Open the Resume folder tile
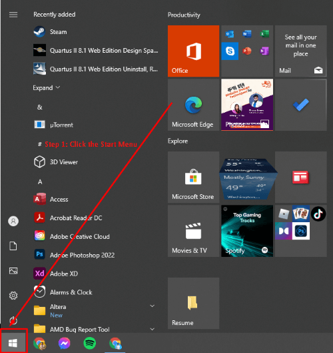The width and height of the screenshot is (333, 353). tap(193, 303)
